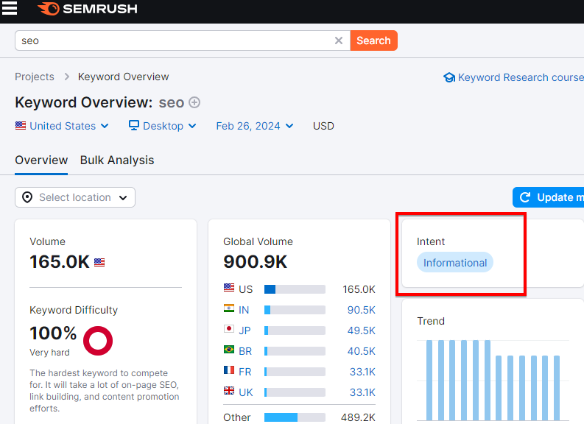Click the France flag icon
The image size is (584, 424).
click(229, 370)
